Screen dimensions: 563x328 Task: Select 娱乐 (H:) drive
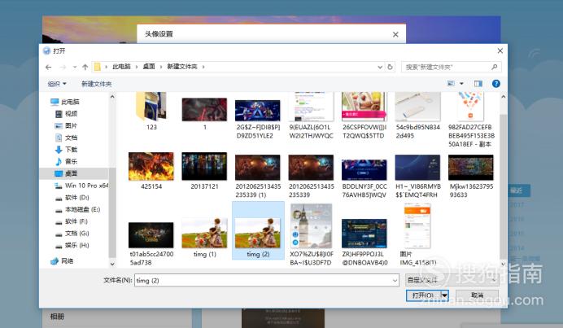[72, 245]
